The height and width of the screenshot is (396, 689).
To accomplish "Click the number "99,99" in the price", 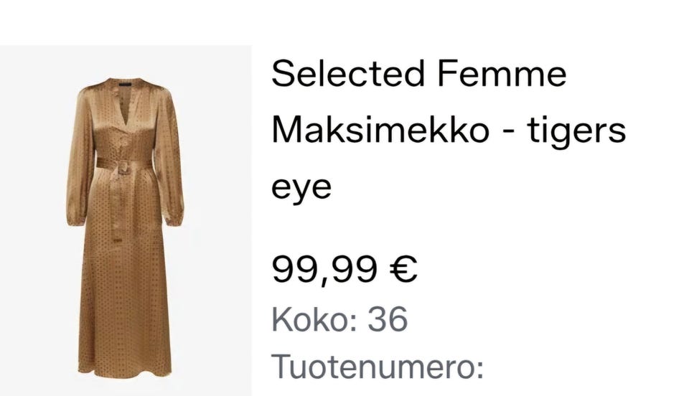I will pyautogui.click(x=324, y=269).
